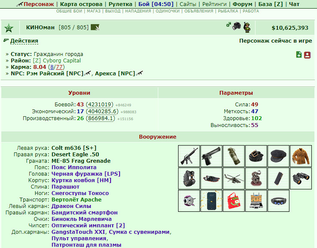Open Бой [04:50] link

[156, 4]
